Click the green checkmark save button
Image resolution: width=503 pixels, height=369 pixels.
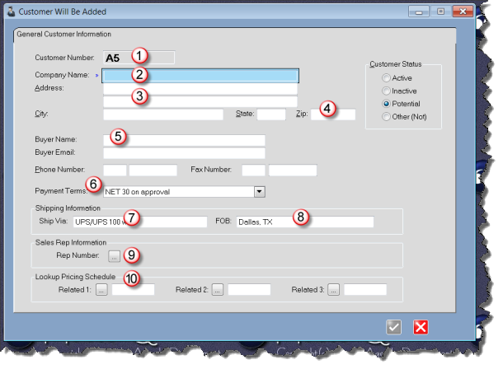[393, 327]
